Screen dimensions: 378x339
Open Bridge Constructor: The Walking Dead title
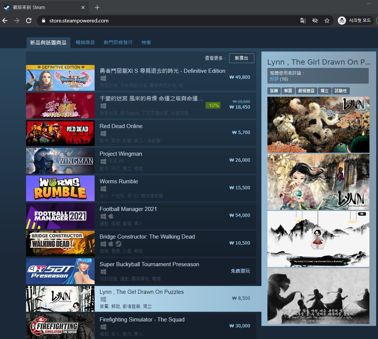click(147, 237)
